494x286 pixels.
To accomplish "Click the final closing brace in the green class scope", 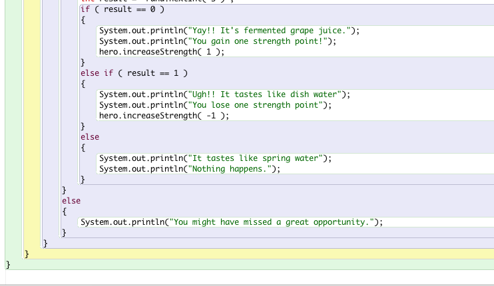I will tap(8, 265).
